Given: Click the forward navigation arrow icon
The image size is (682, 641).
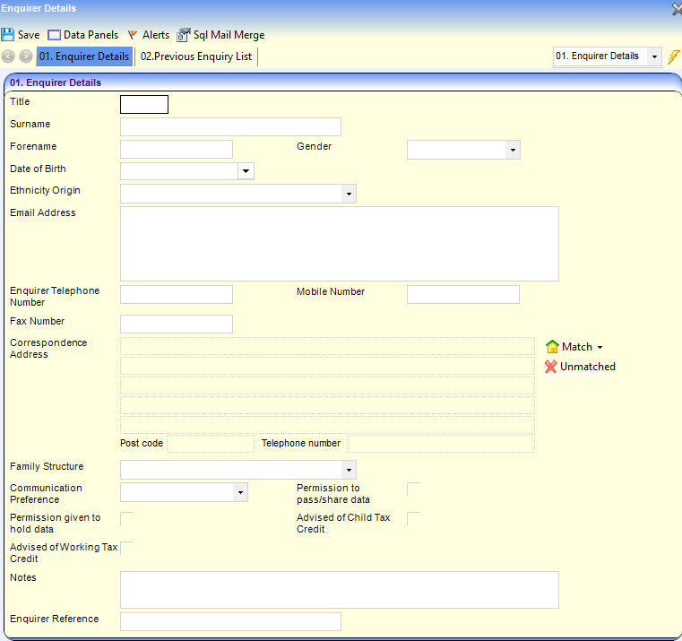Looking at the screenshot, I should pyautogui.click(x=26, y=56).
